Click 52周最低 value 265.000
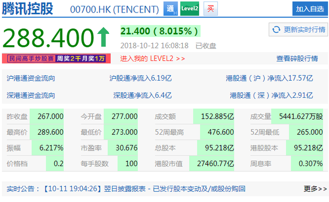The height and width of the screenshot is (202, 329). [310, 132]
